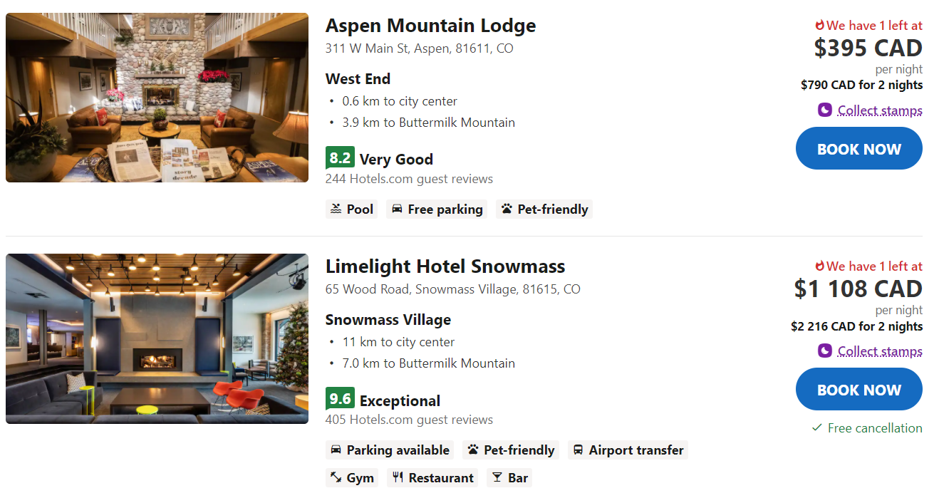This screenshot has width=939, height=503.
Task: View the Limelight Hotel fireplace lounge photo
Action: point(157,338)
